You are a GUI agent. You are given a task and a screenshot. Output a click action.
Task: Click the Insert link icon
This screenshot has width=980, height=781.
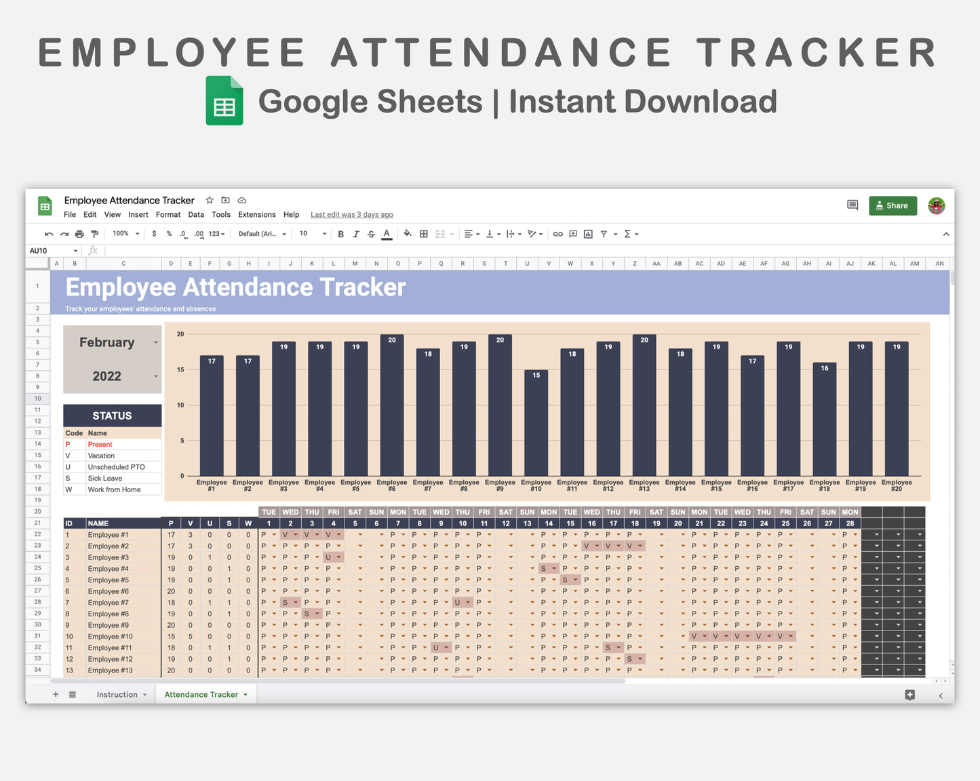[557, 233]
